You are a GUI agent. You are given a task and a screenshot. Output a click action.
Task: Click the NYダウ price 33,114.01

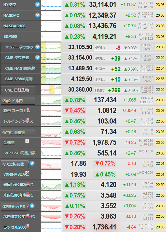(x=103, y=5)
